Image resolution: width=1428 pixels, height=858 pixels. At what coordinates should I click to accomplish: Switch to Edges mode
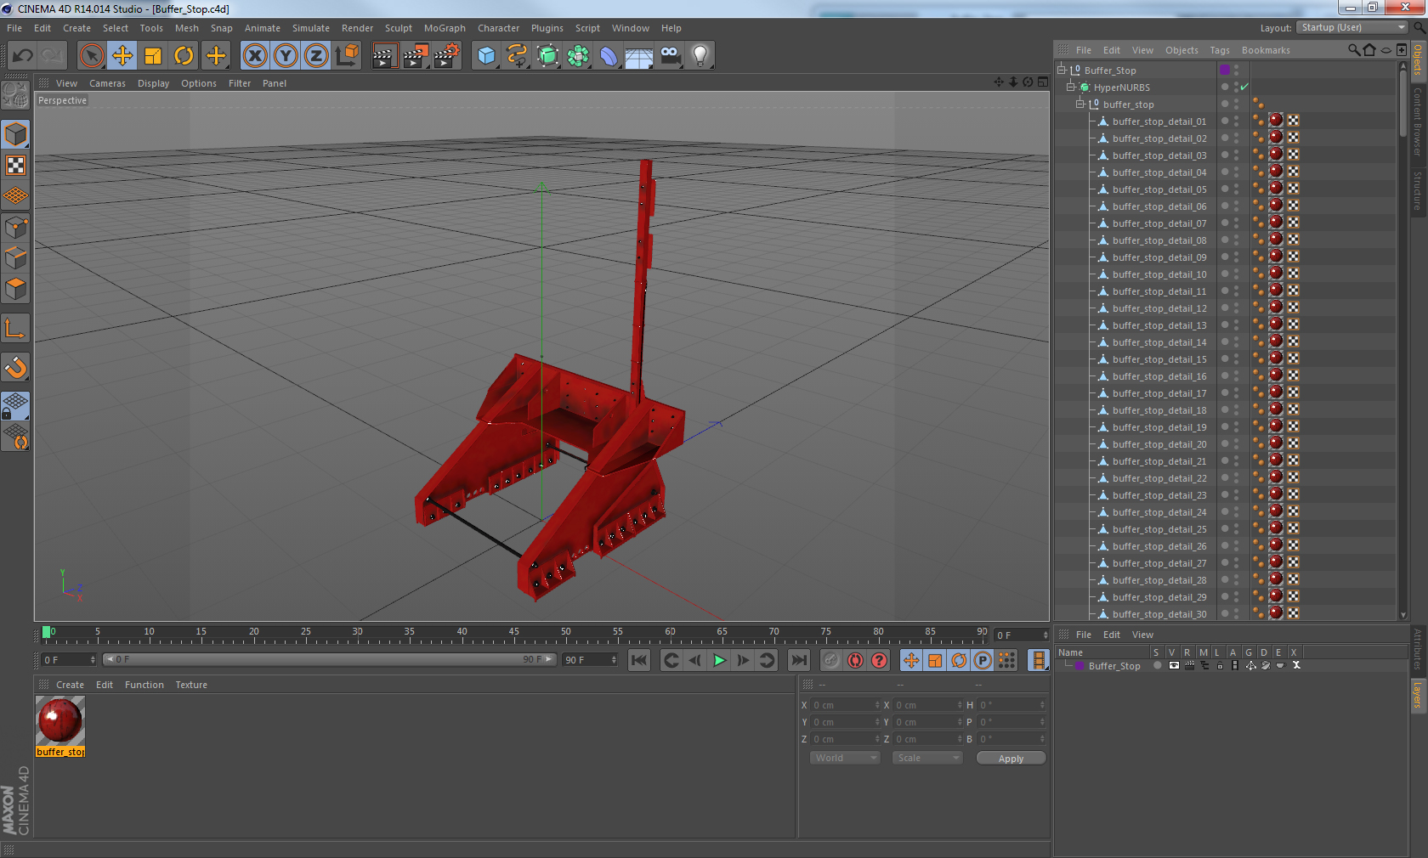15,258
